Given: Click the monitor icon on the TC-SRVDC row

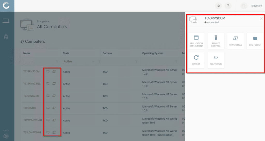Looking at the screenshot, I should [x=48, y=108].
